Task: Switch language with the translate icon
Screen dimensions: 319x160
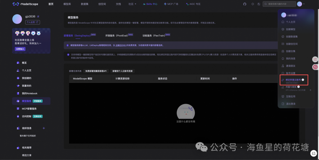Action: (x=259, y=4)
